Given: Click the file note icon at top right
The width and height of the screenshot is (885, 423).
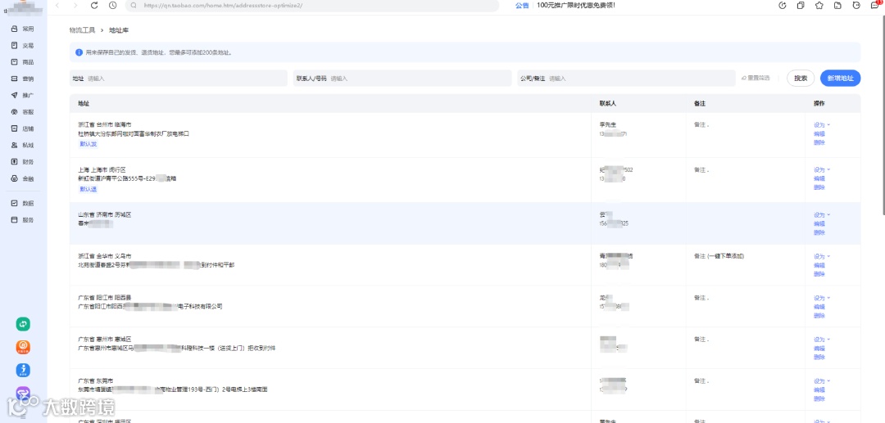Looking at the screenshot, I should pyautogui.click(x=837, y=5).
